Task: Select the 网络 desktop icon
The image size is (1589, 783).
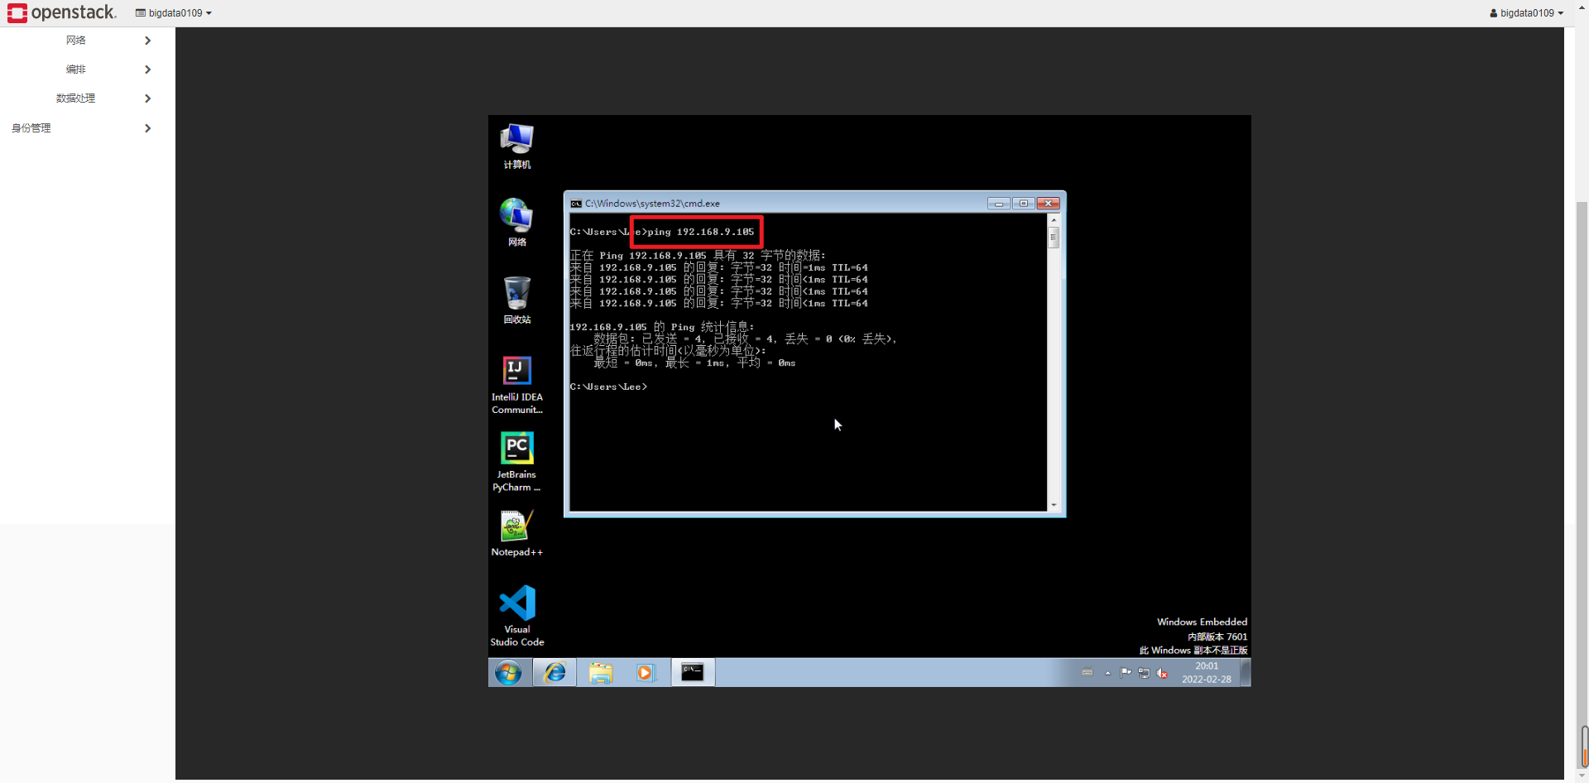Action: pyautogui.click(x=517, y=222)
